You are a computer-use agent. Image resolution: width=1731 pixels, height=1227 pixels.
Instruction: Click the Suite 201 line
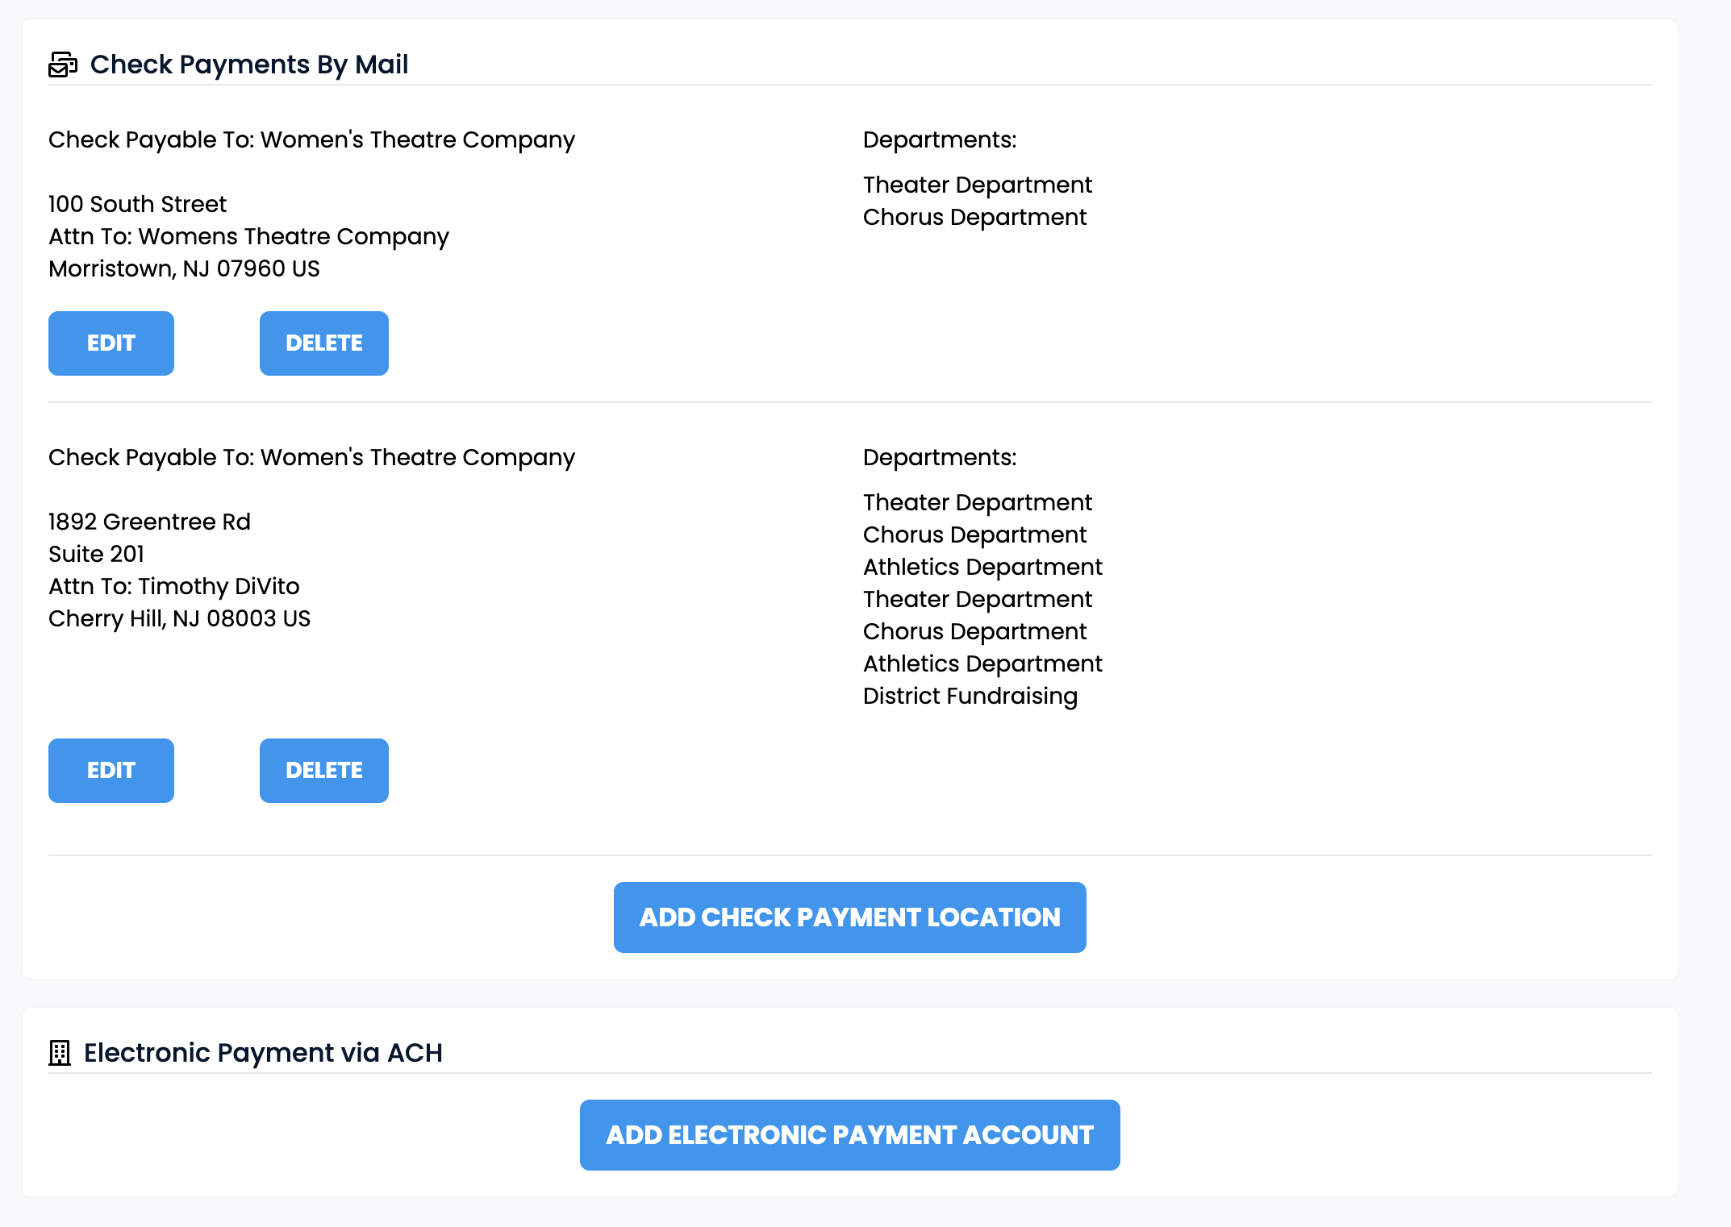pyautogui.click(x=96, y=554)
